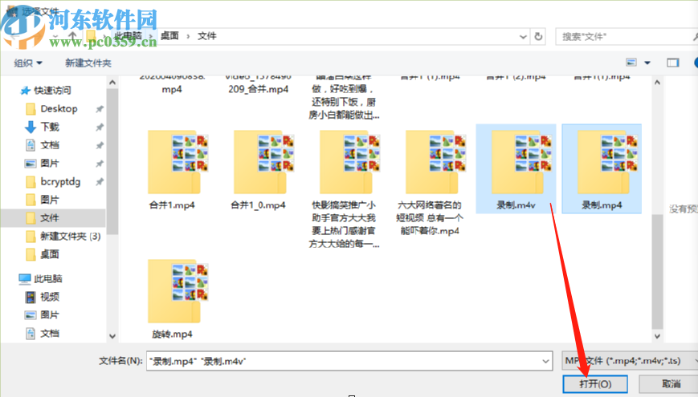Viewport: 698px width, 397px height.
Task: Click the file list scrollbar thumb
Action: (x=657, y=271)
